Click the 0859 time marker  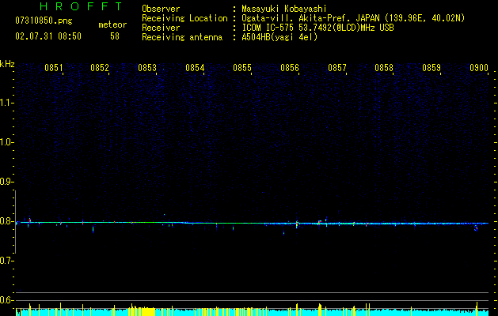point(431,68)
